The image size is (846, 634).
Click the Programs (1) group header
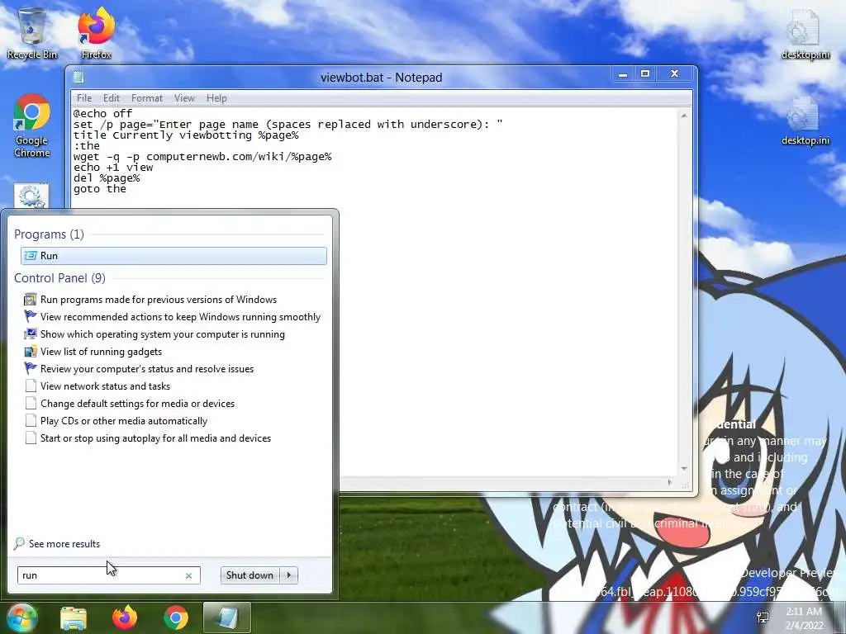49,234
